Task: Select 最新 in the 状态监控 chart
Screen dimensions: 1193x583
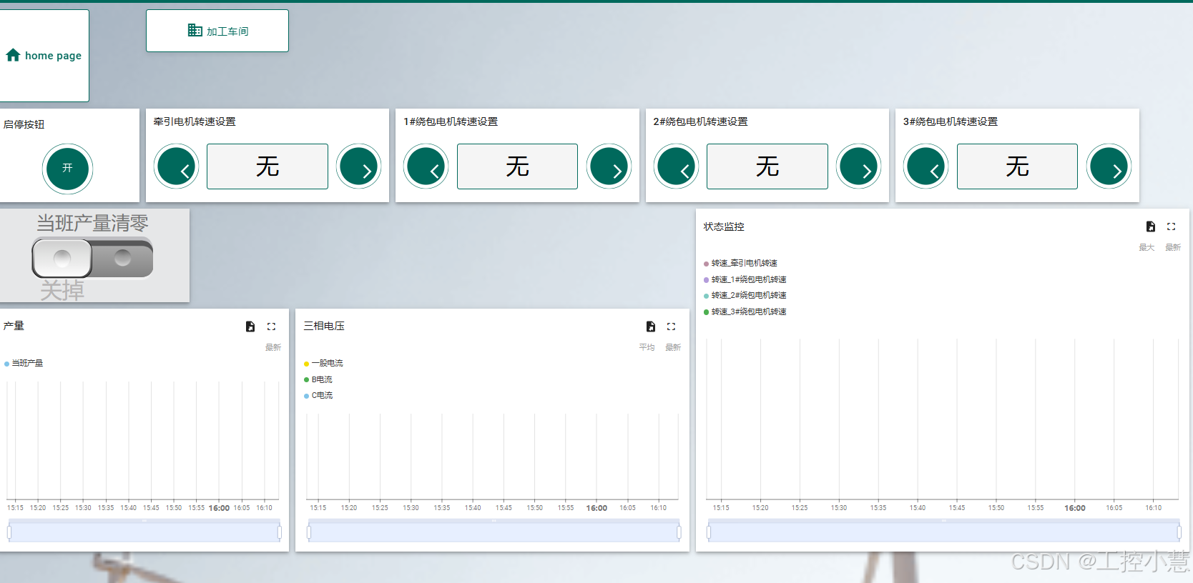Action: pyautogui.click(x=1173, y=247)
